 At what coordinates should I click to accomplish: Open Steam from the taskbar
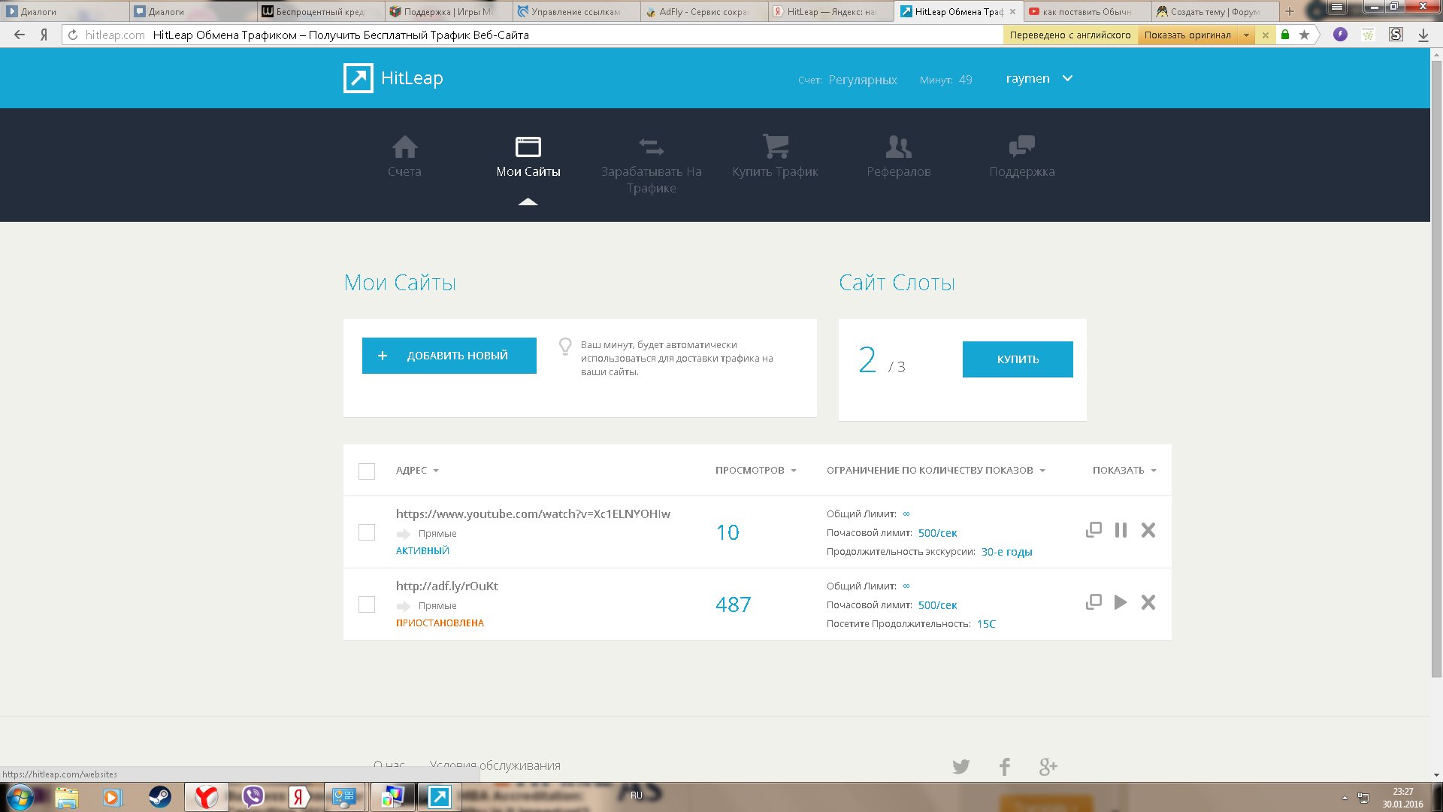[159, 797]
